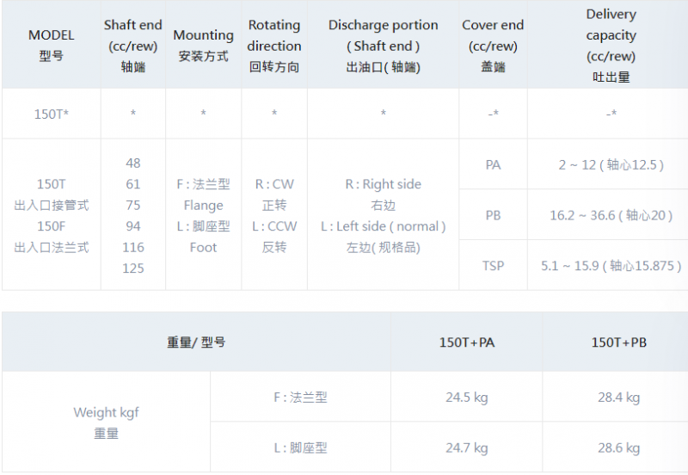
Task: Click the Shaft end header cell
Action: click(x=132, y=46)
